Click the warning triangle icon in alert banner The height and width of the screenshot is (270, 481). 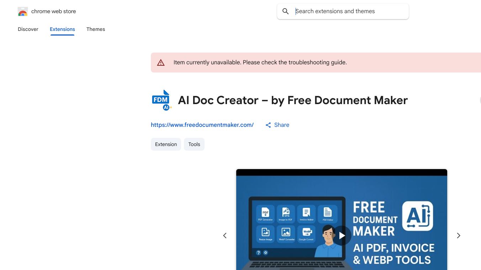(x=161, y=63)
